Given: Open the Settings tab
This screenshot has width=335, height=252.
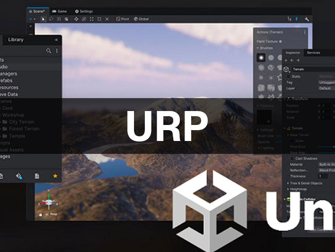Looking at the screenshot, I should coord(83,11).
